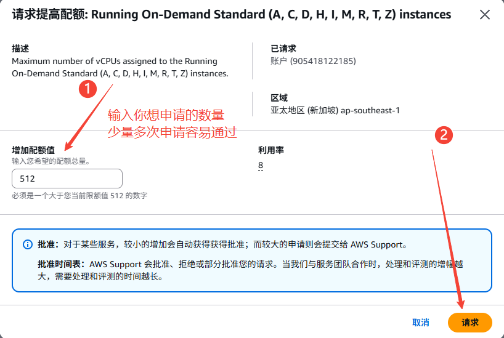Click the 描述 section heading

click(x=20, y=49)
